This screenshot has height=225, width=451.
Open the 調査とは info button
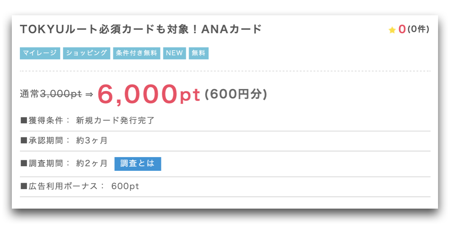(x=138, y=164)
